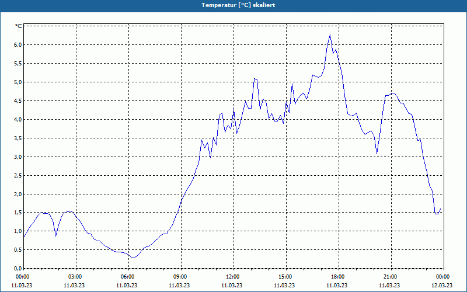Image resolution: width=467 pixels, height=292 pixels.
Task: Click the y-axis label 4,5
Action: [18, 100]
